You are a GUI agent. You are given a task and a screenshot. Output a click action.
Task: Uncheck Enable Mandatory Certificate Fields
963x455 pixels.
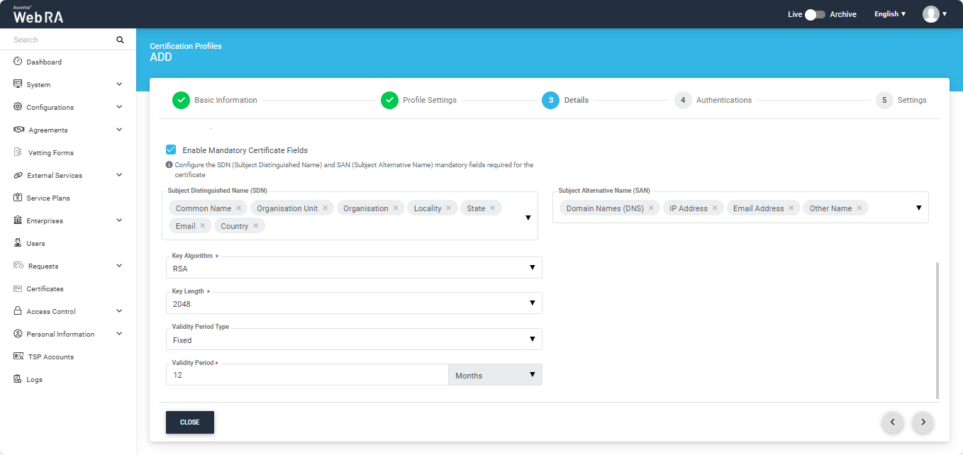click(x=171, y=150)
